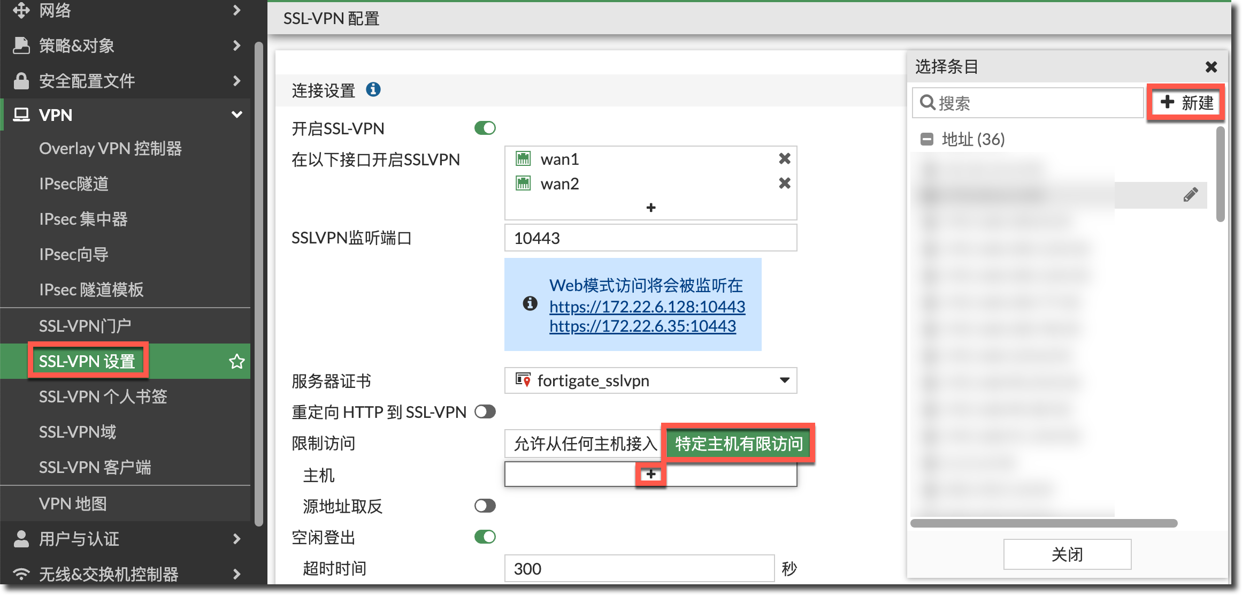1242x595 pixels.
Task: Open the IPsec隧道 page
Action: click(x=73, y=184)
